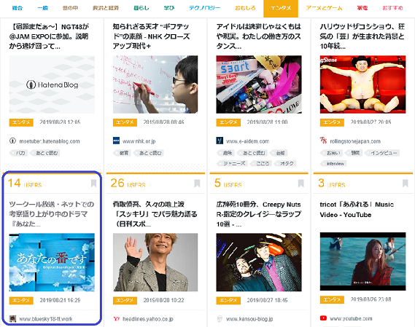Screen dimensions: 415x327
Task: Switch to the おもしろ tab
Action: coord(245,8)
